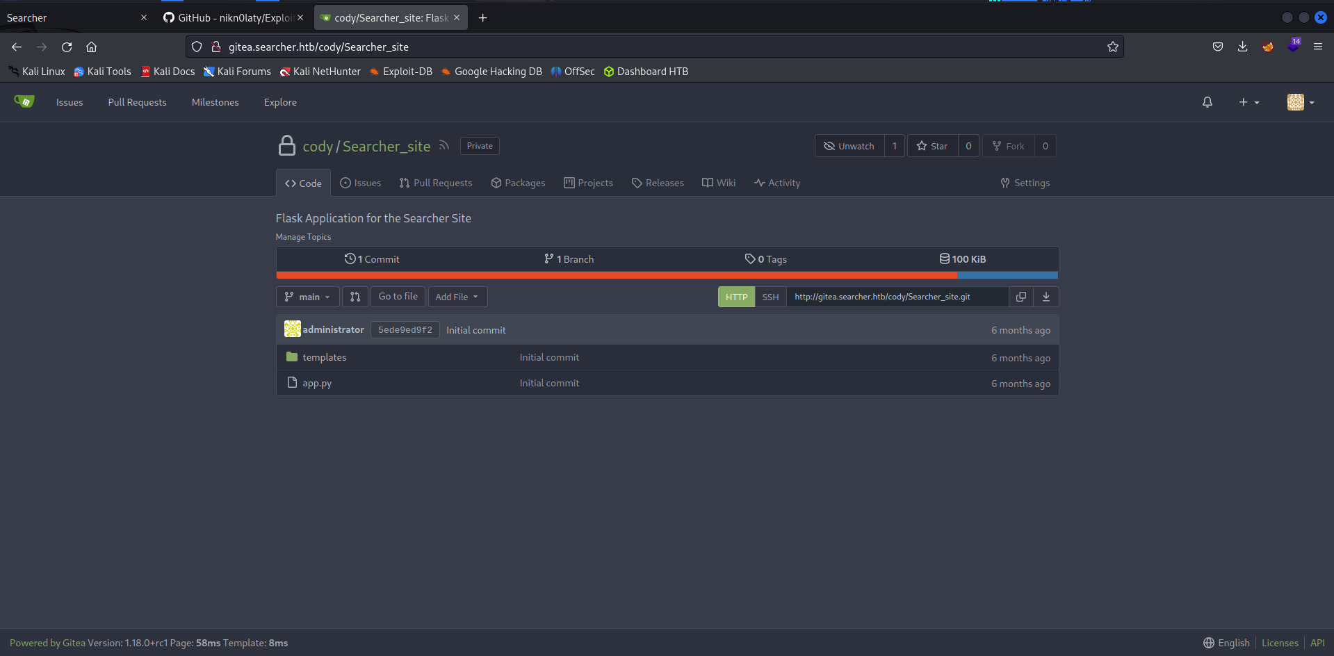Click the notifications bell icon
Screen dimensions: 1334x656
1207,102
